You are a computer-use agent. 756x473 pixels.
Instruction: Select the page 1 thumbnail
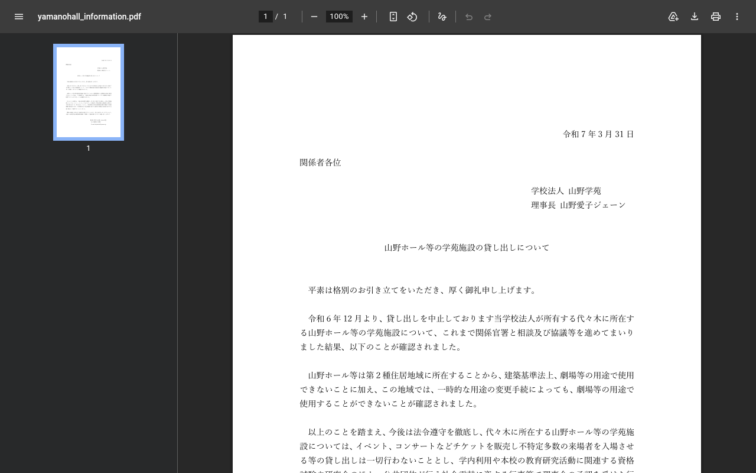click(89, 92)
